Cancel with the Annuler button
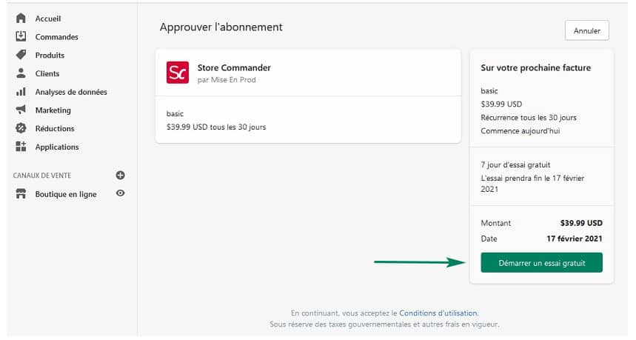The height and width of the screenshot is (340, 636). [x=587, y=30]
